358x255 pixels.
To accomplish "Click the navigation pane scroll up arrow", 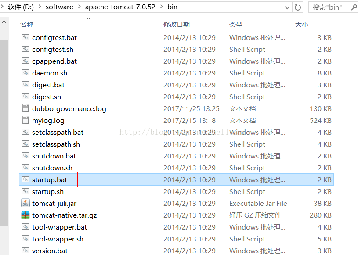I will pos(4,22).
